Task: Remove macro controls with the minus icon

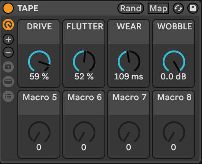Action: coord(8,52)
